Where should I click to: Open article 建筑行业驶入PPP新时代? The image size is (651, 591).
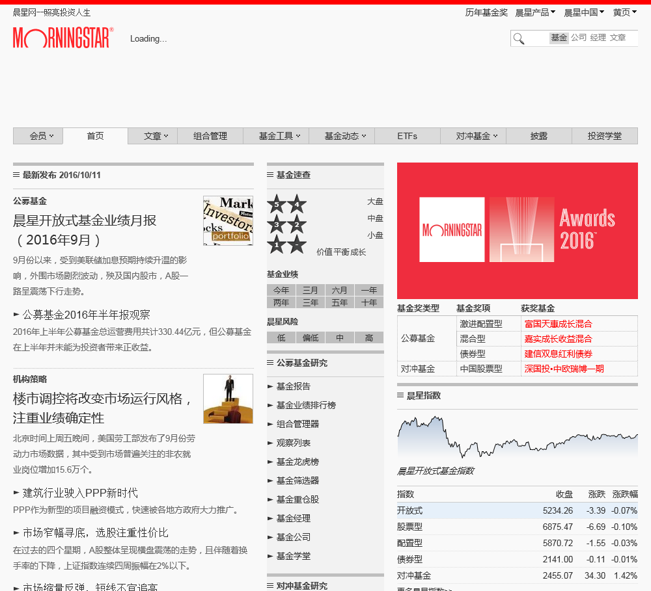[x=80, y=493]
